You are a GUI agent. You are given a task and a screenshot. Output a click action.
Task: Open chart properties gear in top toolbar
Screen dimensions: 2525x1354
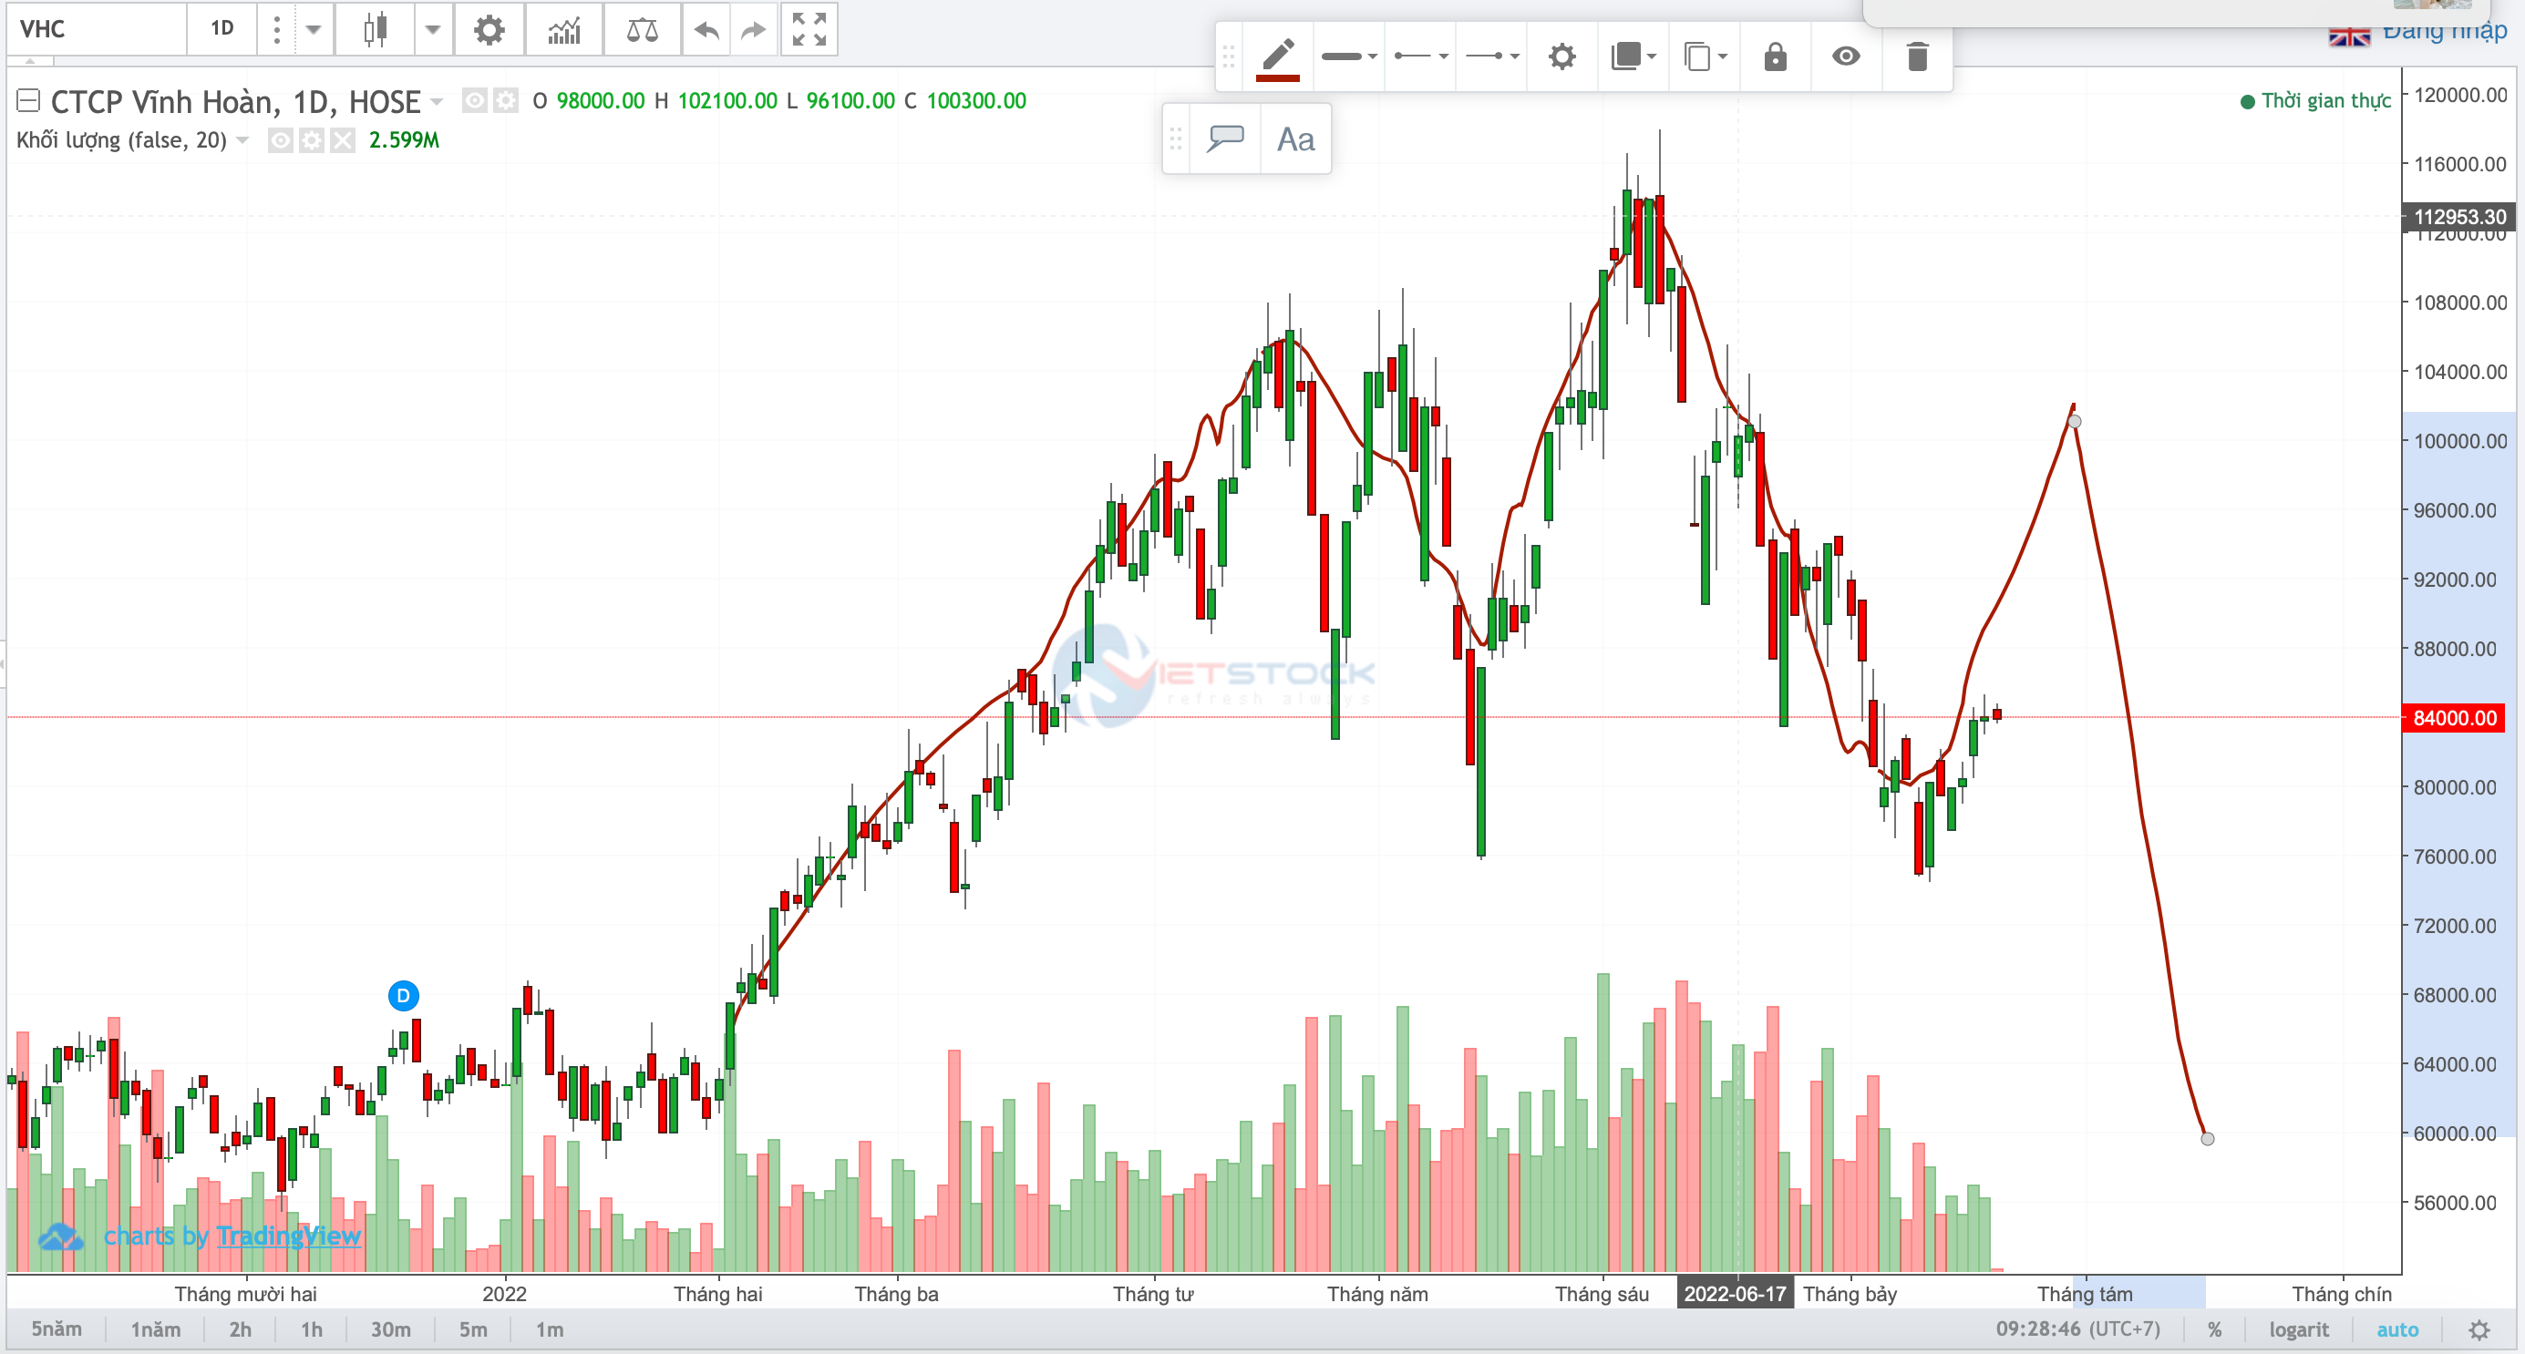click(490, 29)
